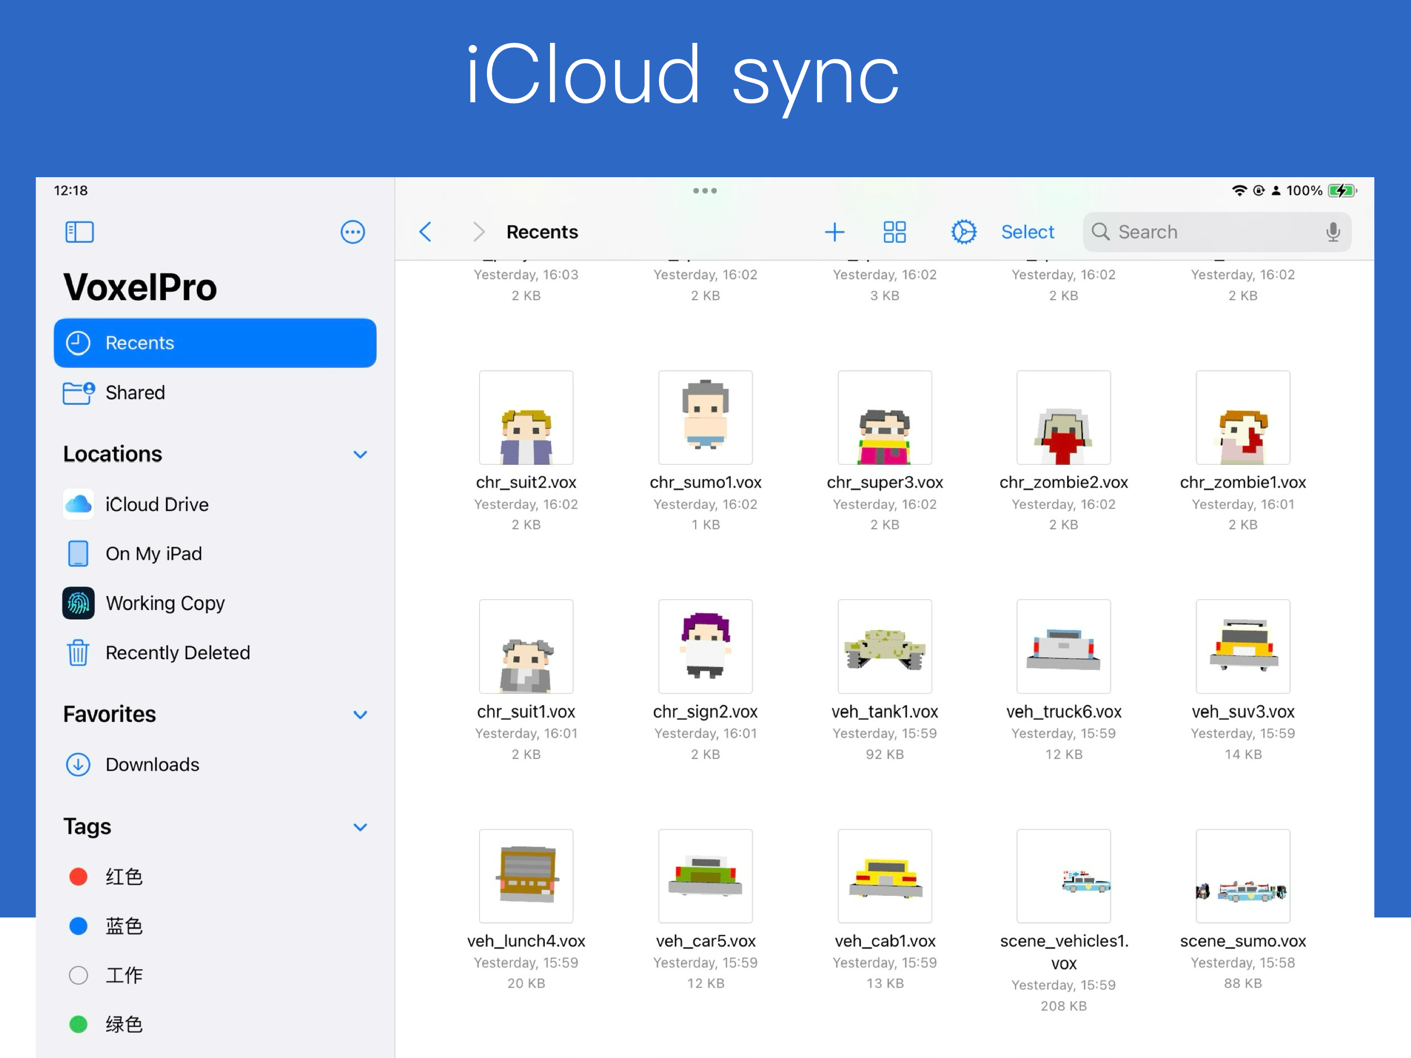This screenshot has height=1058, width=1411.
Task: Open chr_super3.vox thumbnail
Action: 885,417
